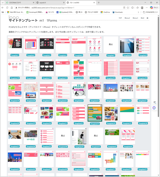This screenshot has height=177, width=160.
Task: Select the Template20 map and YouTube thumbnail
Action: pyautogui.click(x=31, y=90)
